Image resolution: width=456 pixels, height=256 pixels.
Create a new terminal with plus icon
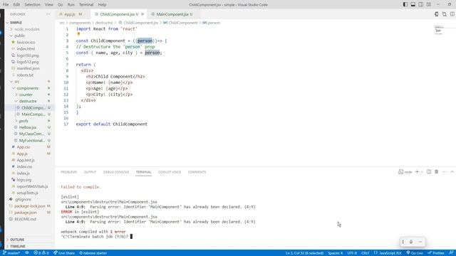417,172
